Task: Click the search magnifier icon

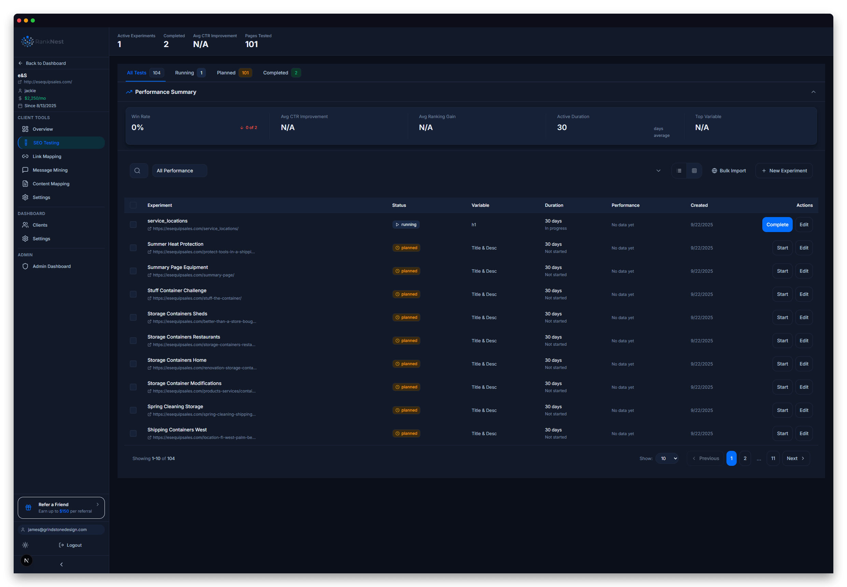Action: [138, 170]
